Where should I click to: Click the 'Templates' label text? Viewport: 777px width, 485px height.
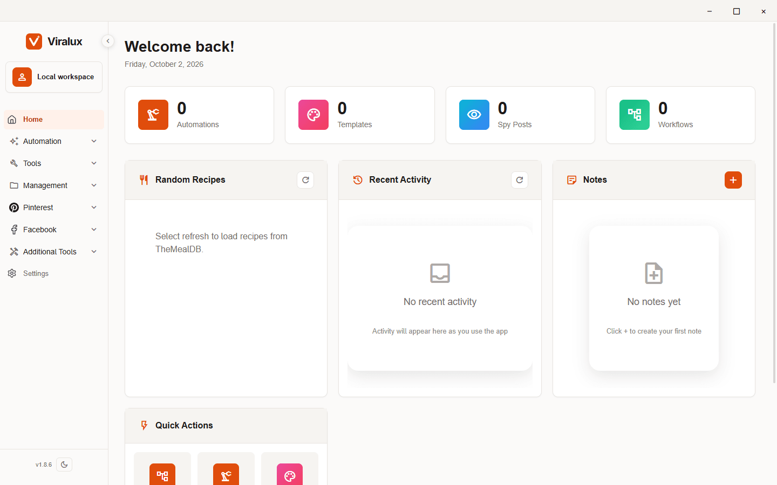click(x=355, y=124)
